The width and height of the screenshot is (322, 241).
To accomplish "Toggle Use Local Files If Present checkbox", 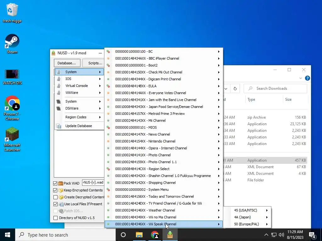I will 55,204.
